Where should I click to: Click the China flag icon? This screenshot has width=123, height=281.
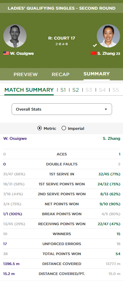tap(94, 53)
